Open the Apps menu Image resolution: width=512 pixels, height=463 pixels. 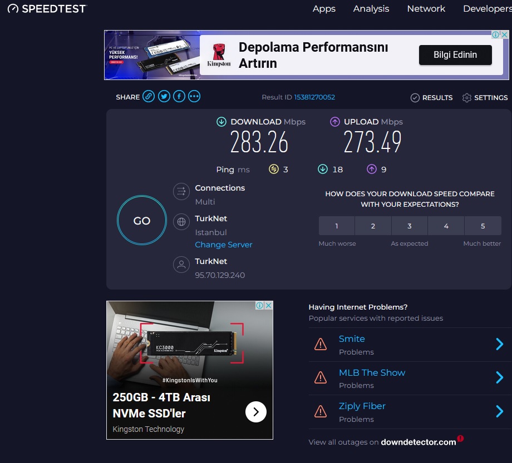pyautogui.click(x=324, y=9)
